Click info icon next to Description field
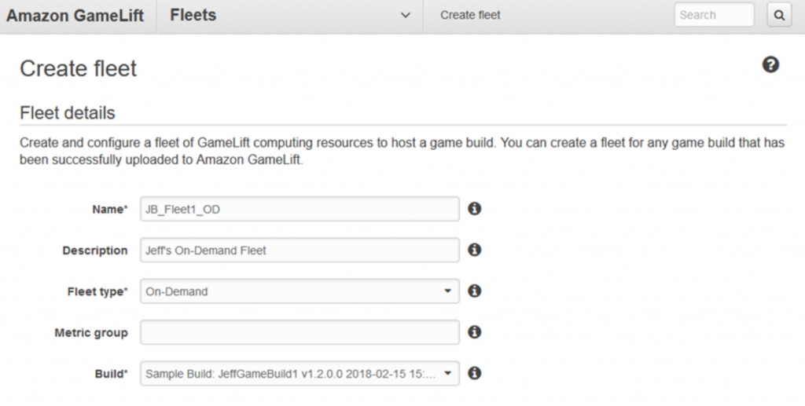Viewport: 805px width, 406px height. pyautogui.click(x=474, y=250)
